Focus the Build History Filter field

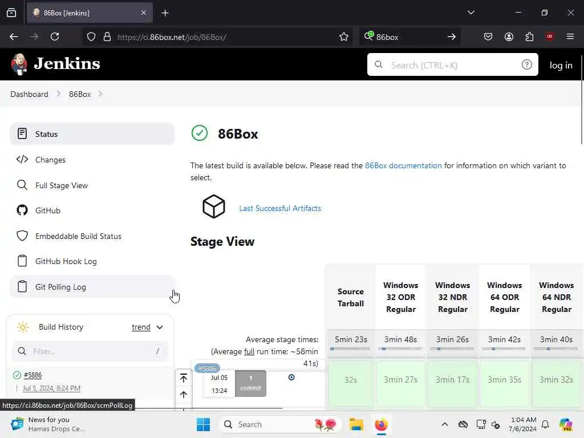click(x=90, y=351)
